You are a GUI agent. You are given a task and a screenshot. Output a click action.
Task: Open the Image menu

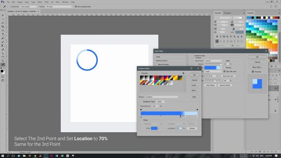(x=20, y=2)
